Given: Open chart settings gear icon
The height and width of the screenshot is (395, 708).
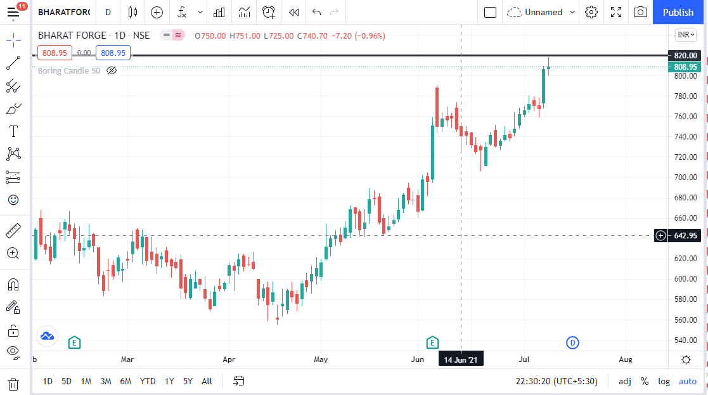Looking at the screenshot, I should pyautogui.click(x=591, y=12).
